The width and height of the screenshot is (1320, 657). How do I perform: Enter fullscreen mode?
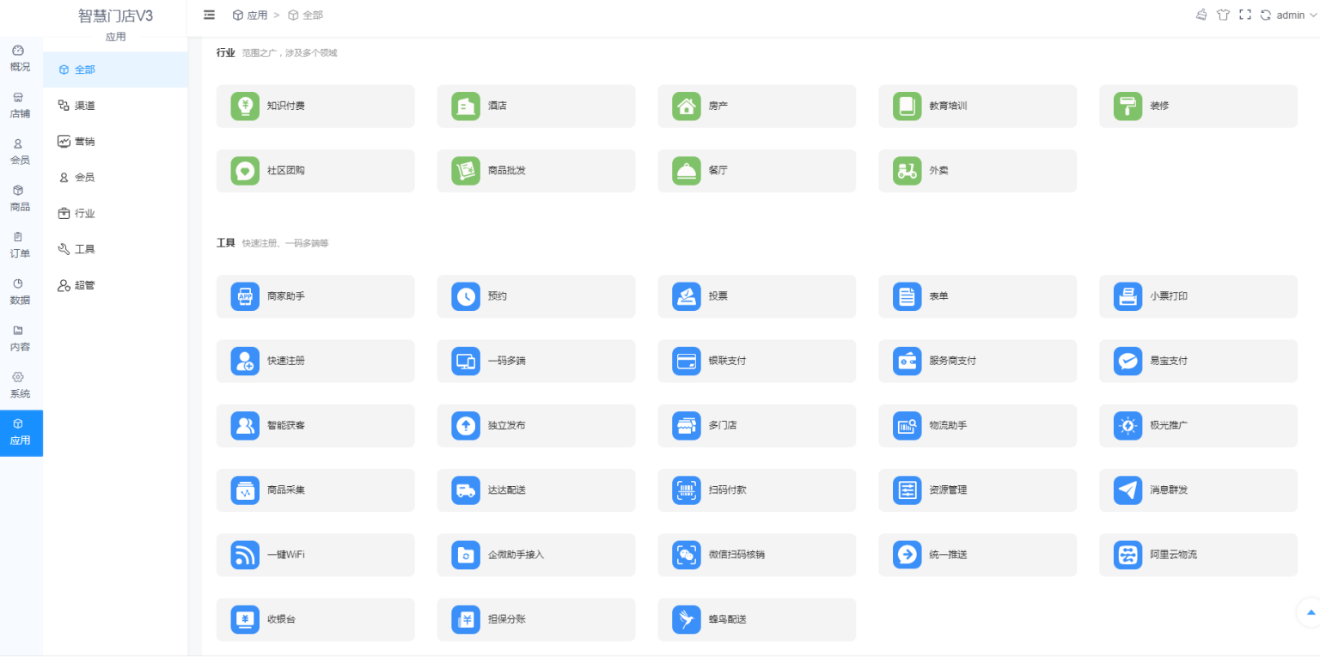click(x=1244, y=15)
